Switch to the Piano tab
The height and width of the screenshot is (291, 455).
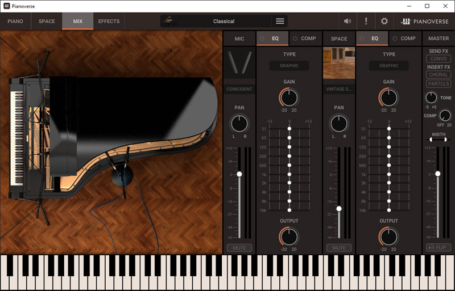15,22
